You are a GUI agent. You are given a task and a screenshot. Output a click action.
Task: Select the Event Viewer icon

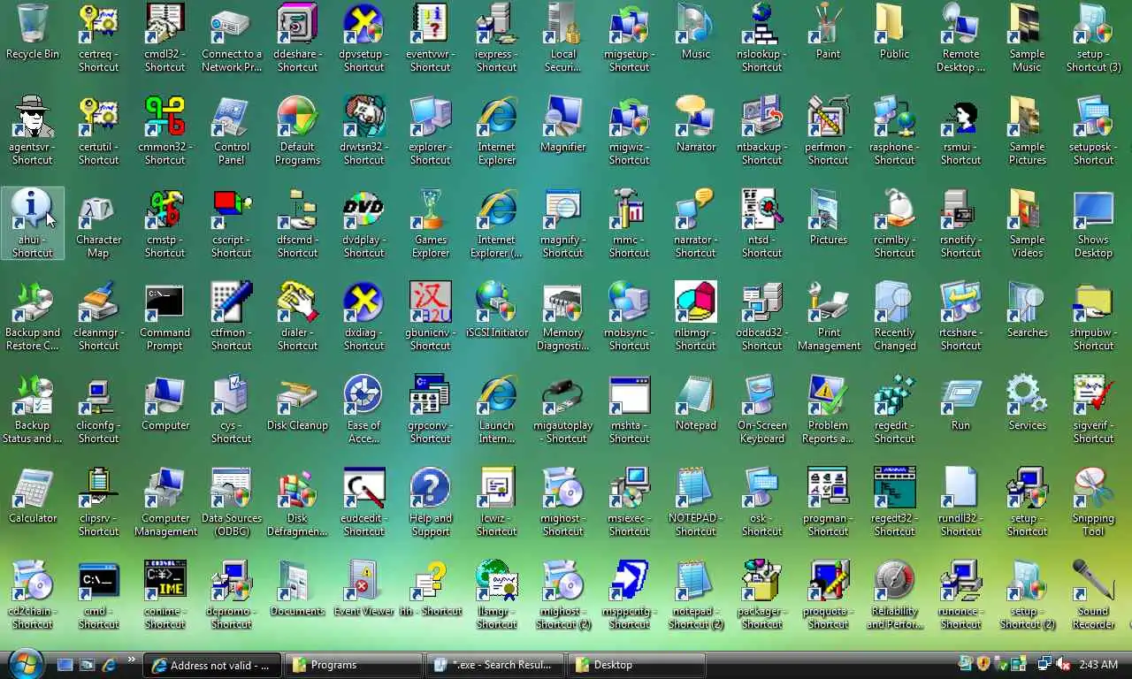(364, 589)
